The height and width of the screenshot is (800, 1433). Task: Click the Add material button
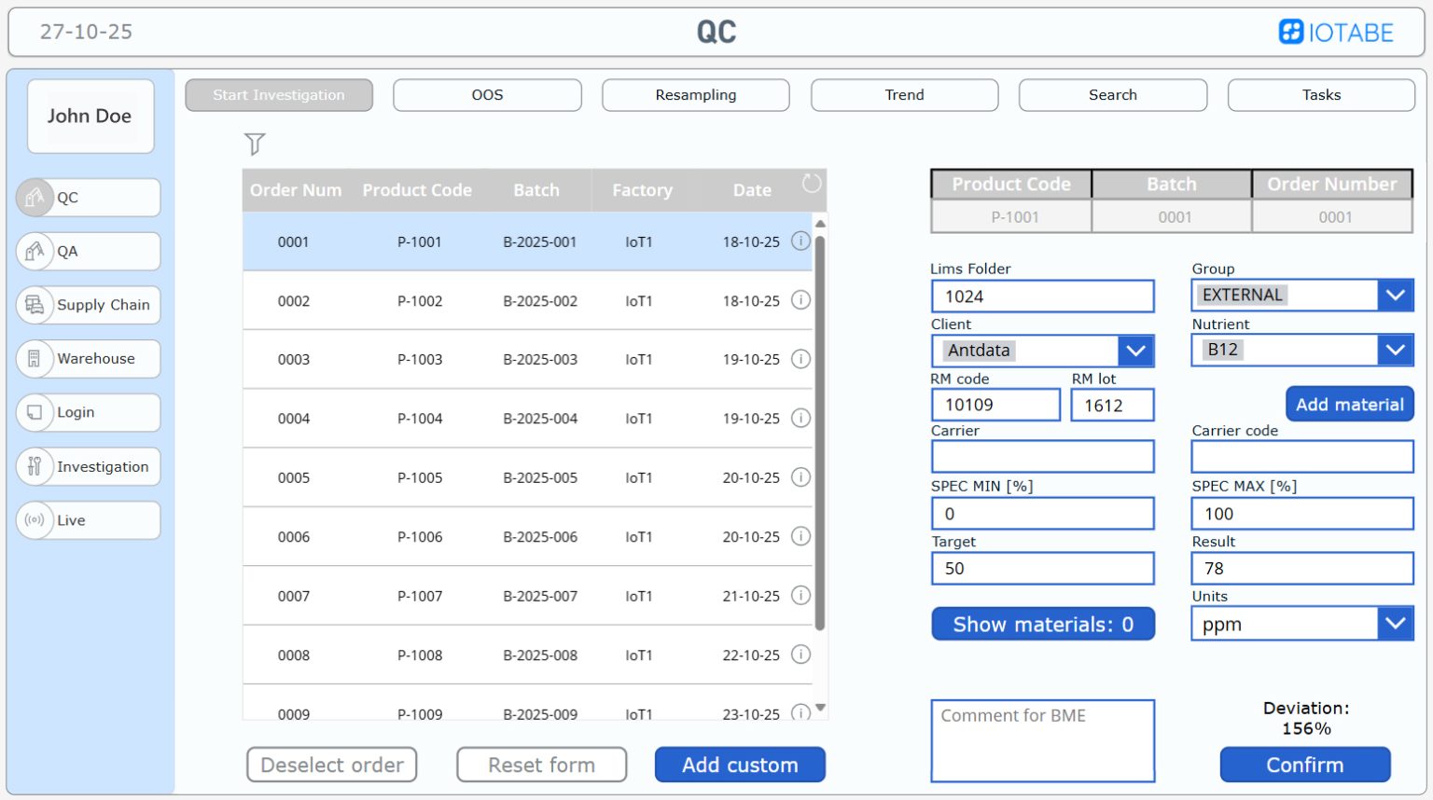pos(1349,404)
